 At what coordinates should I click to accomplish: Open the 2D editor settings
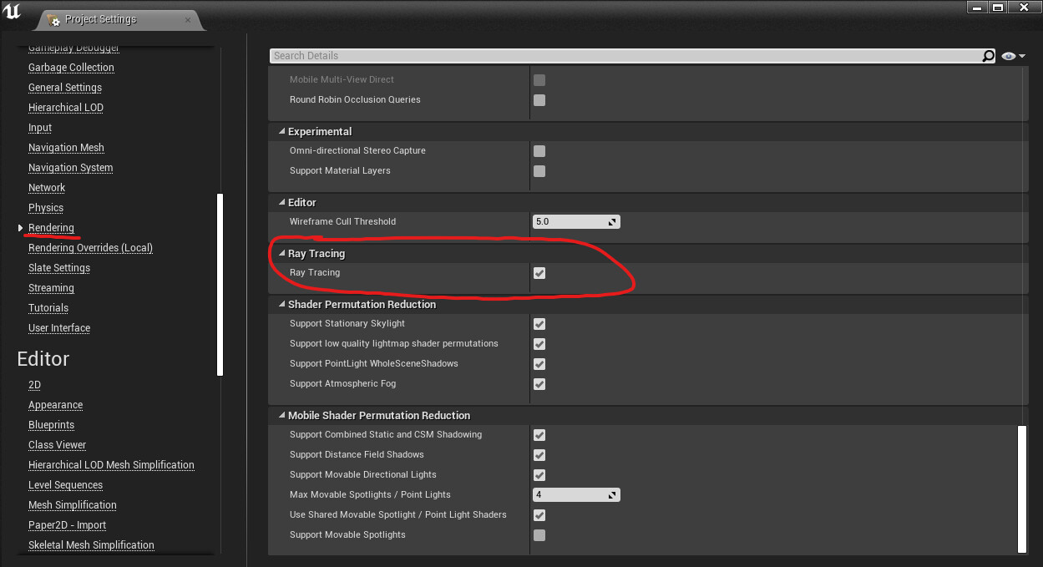[34, 385]
